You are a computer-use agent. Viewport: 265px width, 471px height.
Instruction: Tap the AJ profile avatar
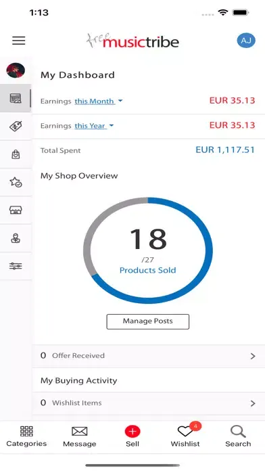point(246,41)
